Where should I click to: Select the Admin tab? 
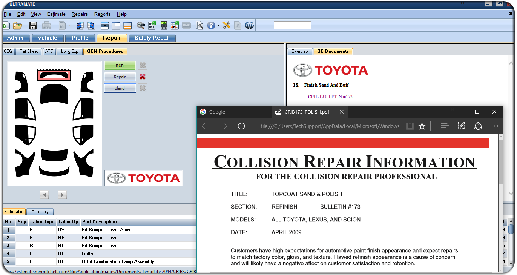pyautogui.click(x=15, y=38)
